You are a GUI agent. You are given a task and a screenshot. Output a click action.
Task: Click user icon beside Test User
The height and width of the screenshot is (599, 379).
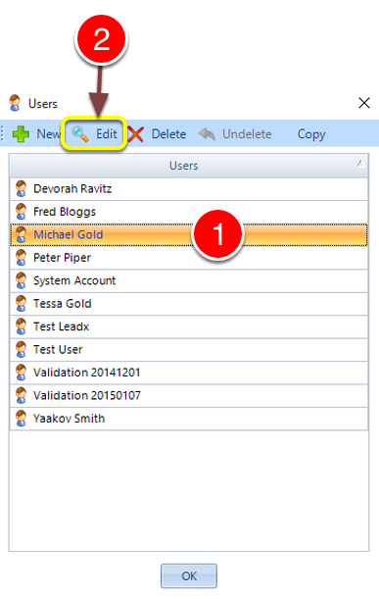click(x=22, y=350)
